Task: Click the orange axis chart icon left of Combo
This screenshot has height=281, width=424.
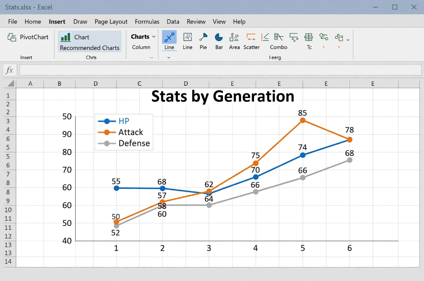Action: click(x=265, y=37)
